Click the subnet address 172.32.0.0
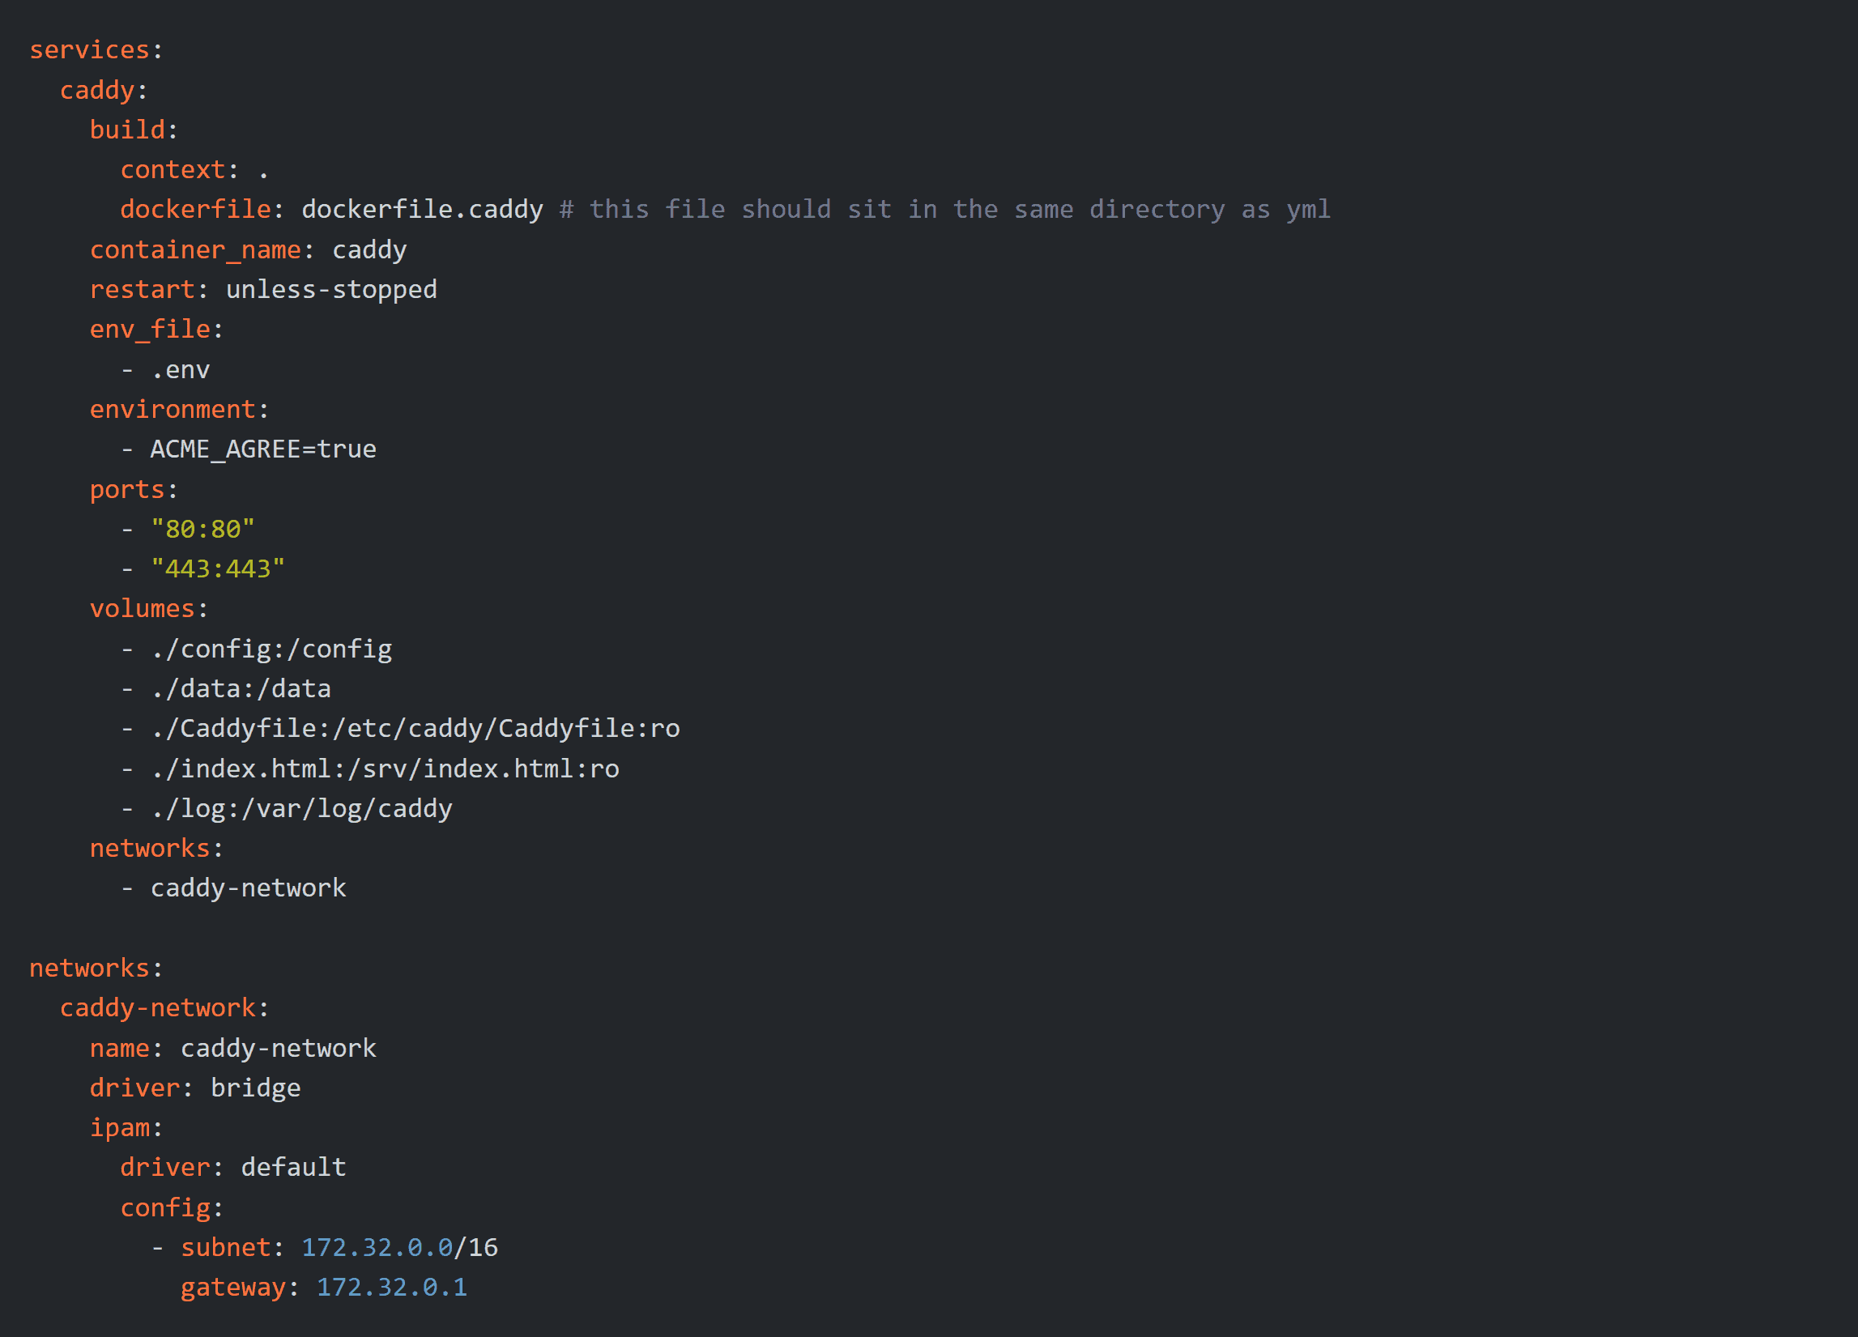Image resolution: width=1858 pixels, height=1337 pixels. [x=377, y=1248]
